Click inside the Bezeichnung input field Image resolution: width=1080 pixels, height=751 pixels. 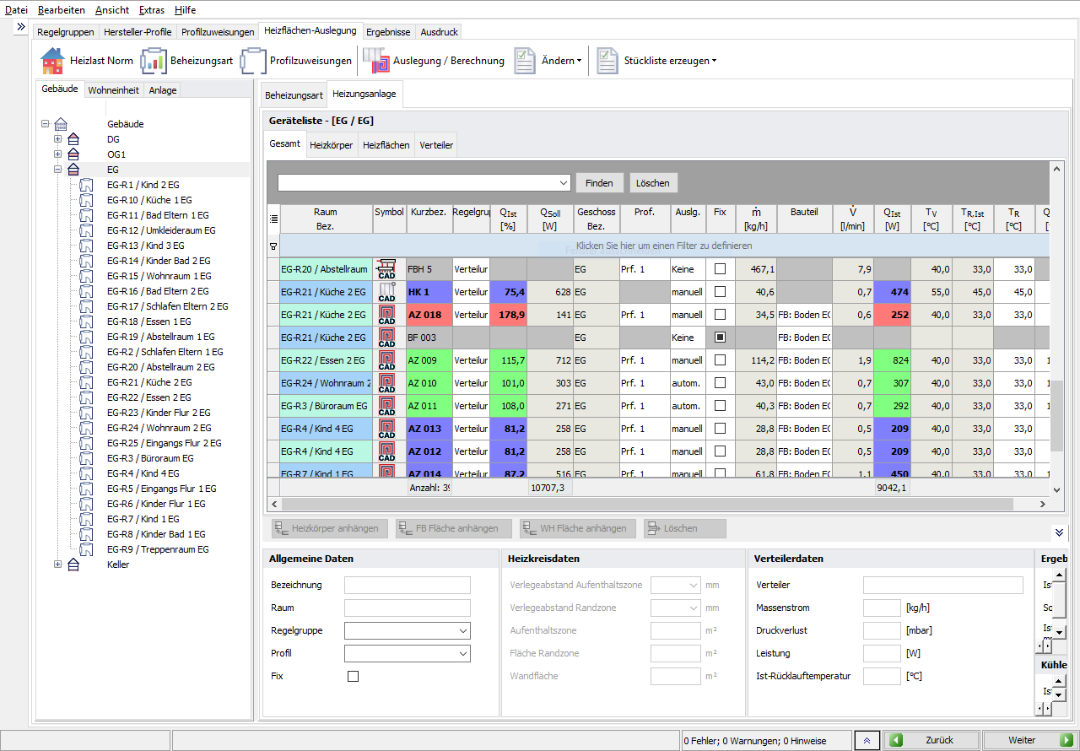pos(408,585)
